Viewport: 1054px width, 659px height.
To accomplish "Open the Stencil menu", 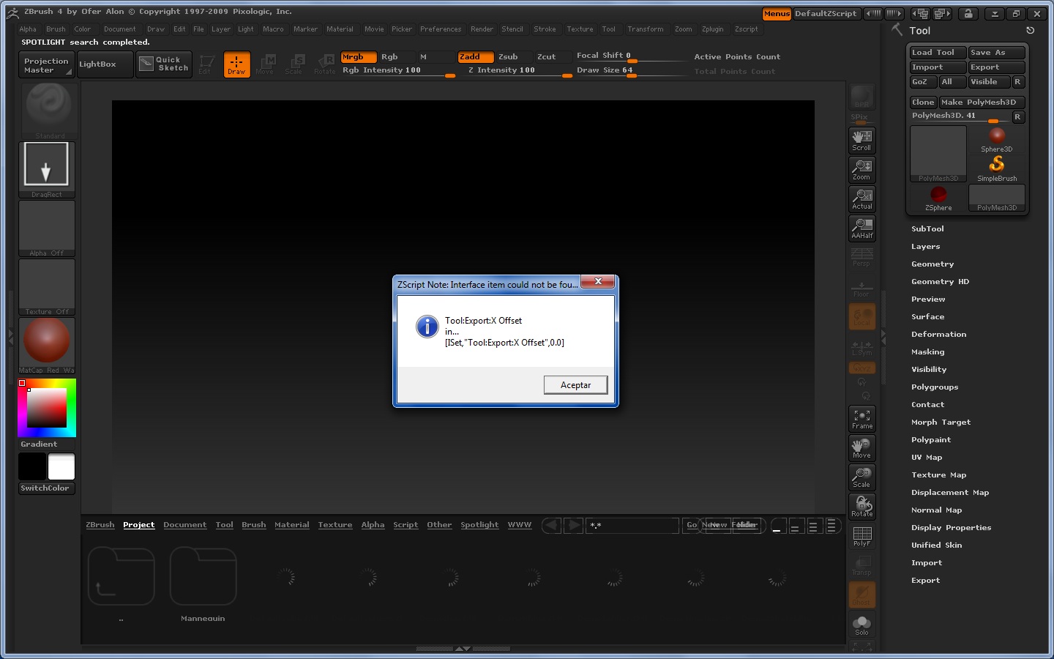I will coord(512,29).
